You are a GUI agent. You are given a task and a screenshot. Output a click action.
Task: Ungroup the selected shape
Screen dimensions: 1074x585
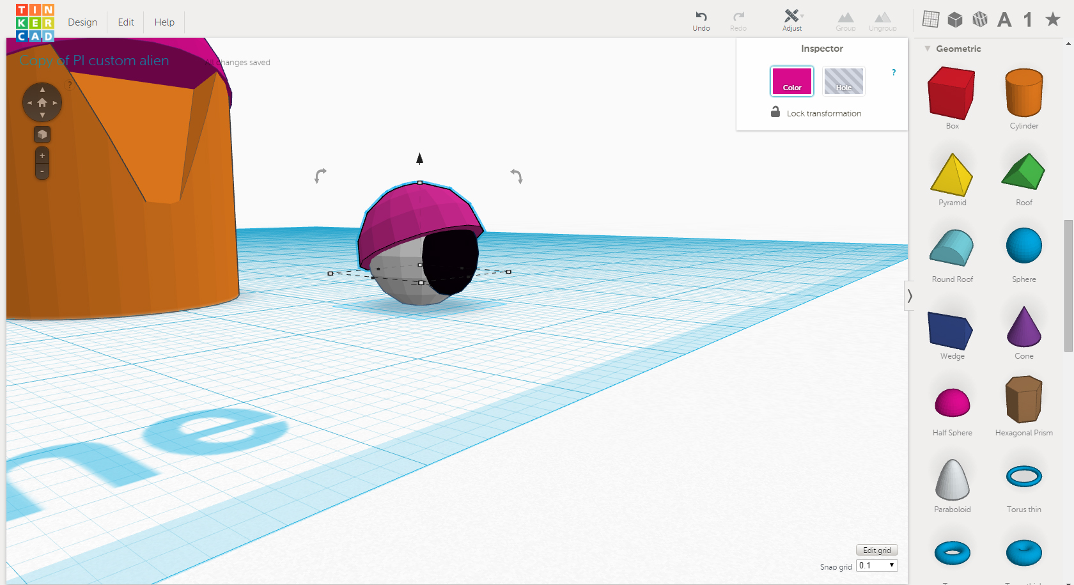point(882,21)
